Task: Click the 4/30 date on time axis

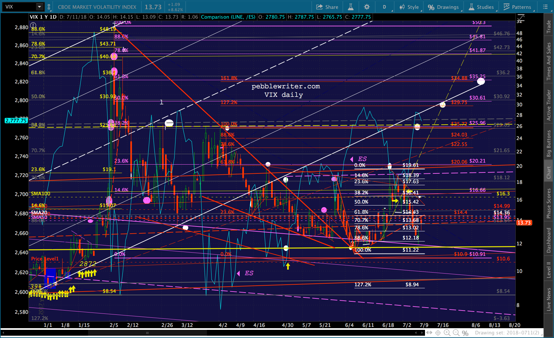Action: click(288, 325)
